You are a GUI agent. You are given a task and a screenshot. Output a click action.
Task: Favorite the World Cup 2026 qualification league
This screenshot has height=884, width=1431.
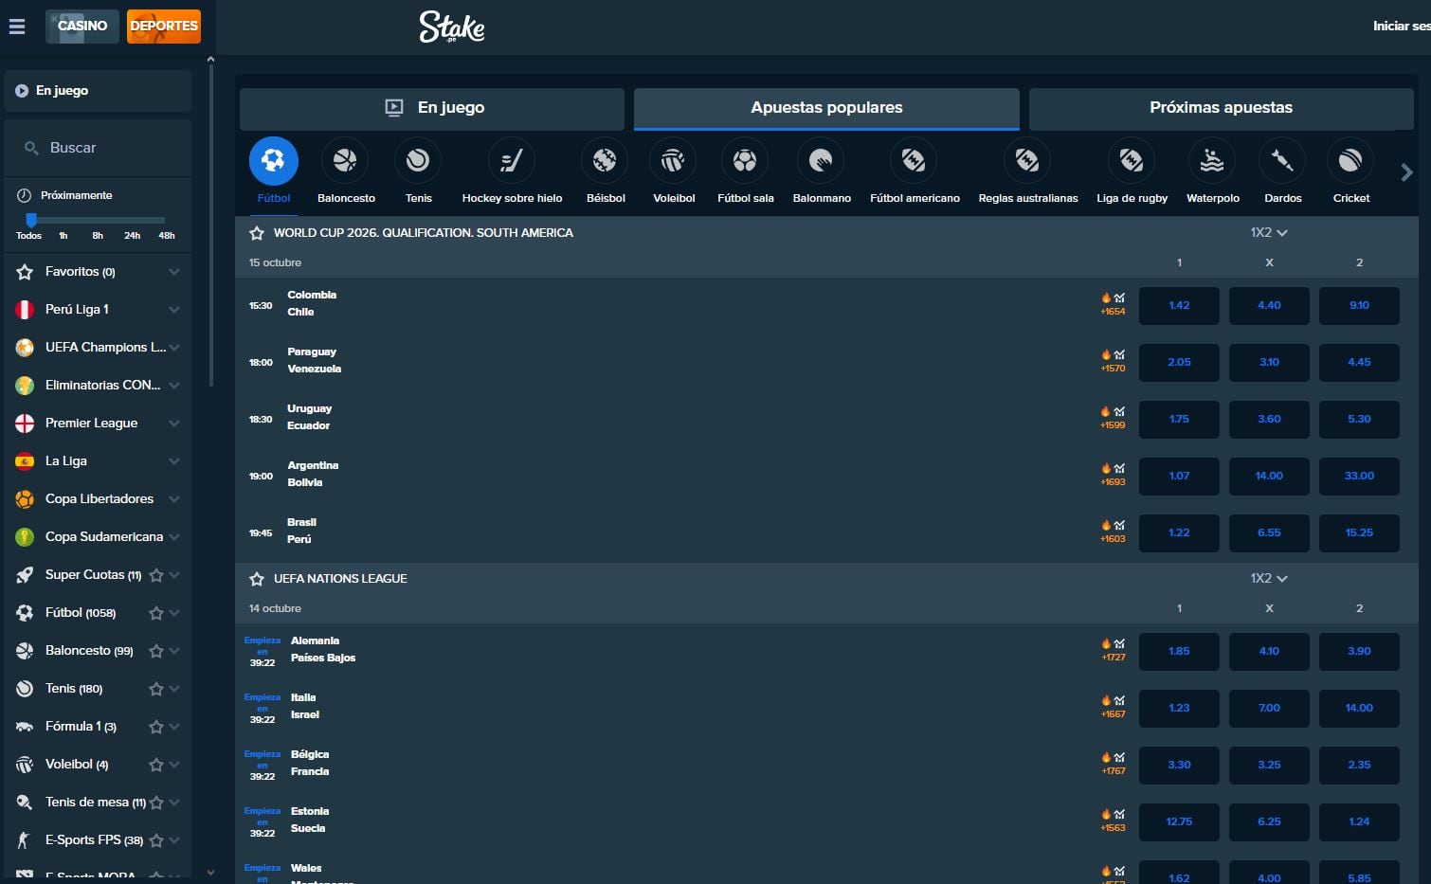257,233
